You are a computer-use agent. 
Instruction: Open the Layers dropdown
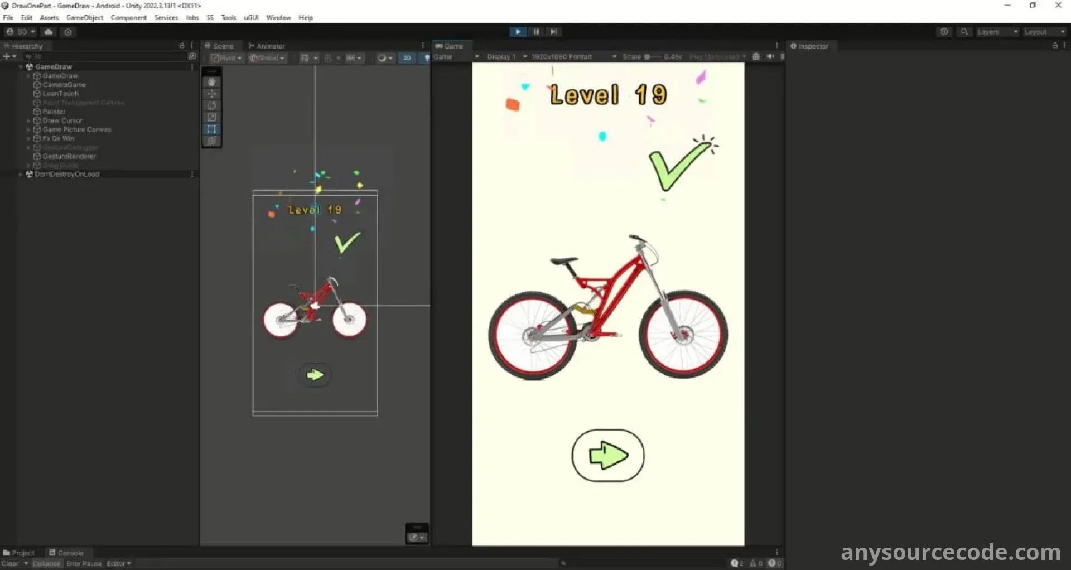997,32
